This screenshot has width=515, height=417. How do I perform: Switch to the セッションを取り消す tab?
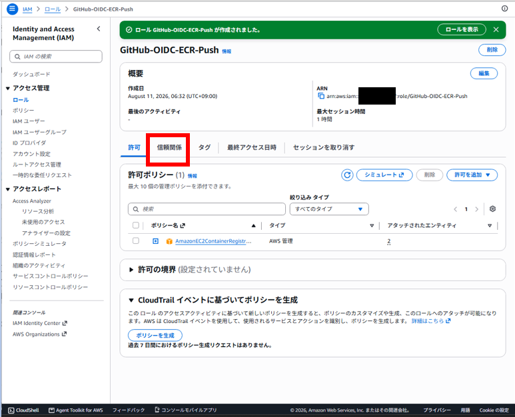tap(324, 147)
